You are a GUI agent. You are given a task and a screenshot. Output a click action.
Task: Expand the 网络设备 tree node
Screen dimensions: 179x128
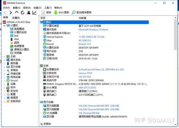click(x=4, y=77)
